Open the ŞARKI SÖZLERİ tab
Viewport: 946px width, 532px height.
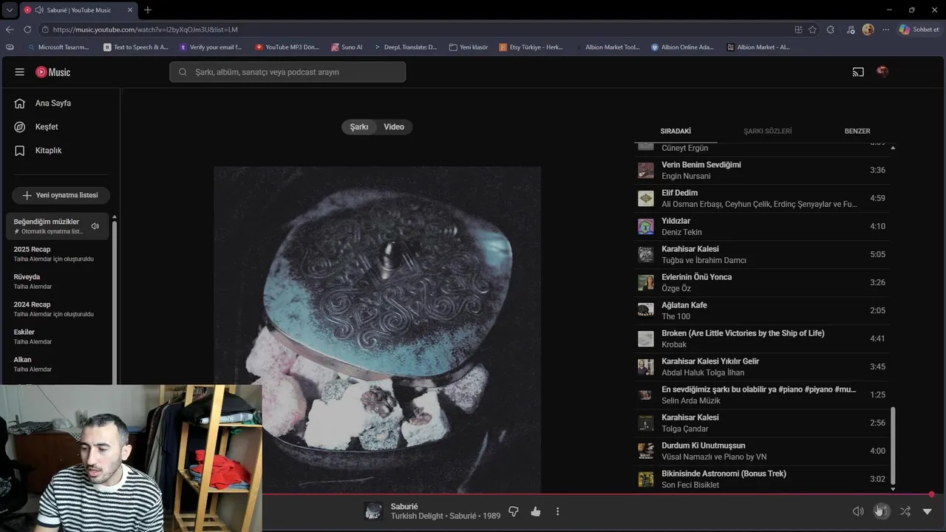pyautogui.click(x=767, y=131)
